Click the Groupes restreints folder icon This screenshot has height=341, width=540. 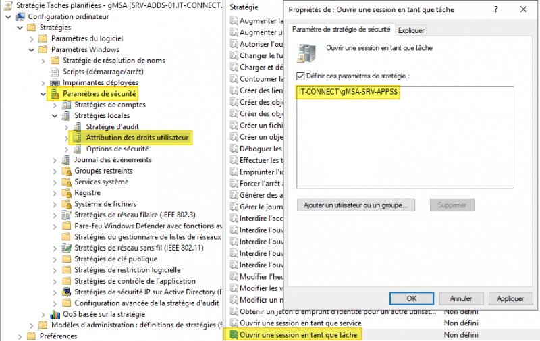(x=66, y=171)
